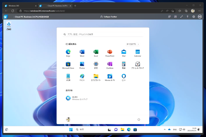Open browser Favorites
This screenshot has height=137, width=206.
pyautogui.click(x=180, y=11)
